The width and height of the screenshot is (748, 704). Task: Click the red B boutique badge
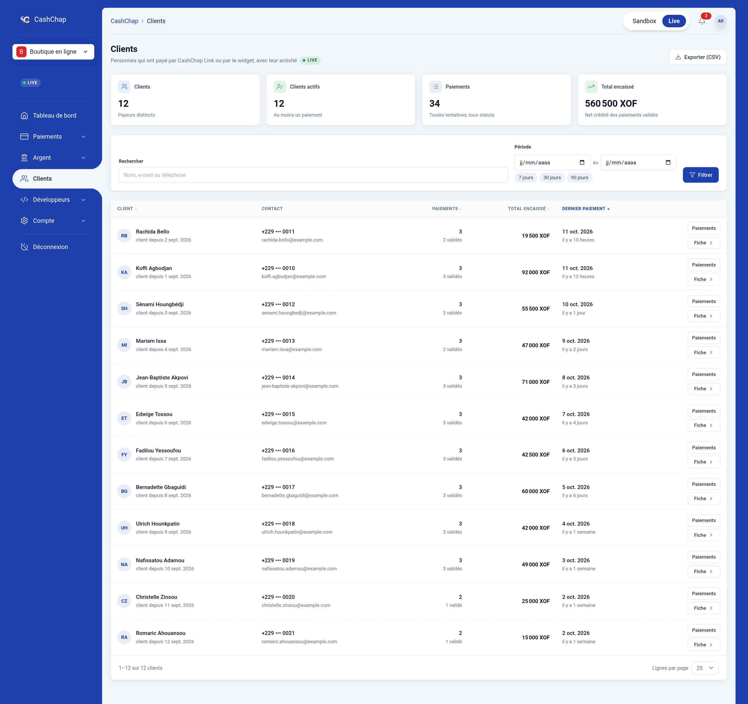22,52
